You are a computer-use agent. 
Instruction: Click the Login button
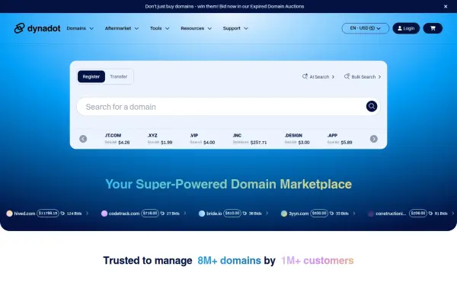pos(406,28)
